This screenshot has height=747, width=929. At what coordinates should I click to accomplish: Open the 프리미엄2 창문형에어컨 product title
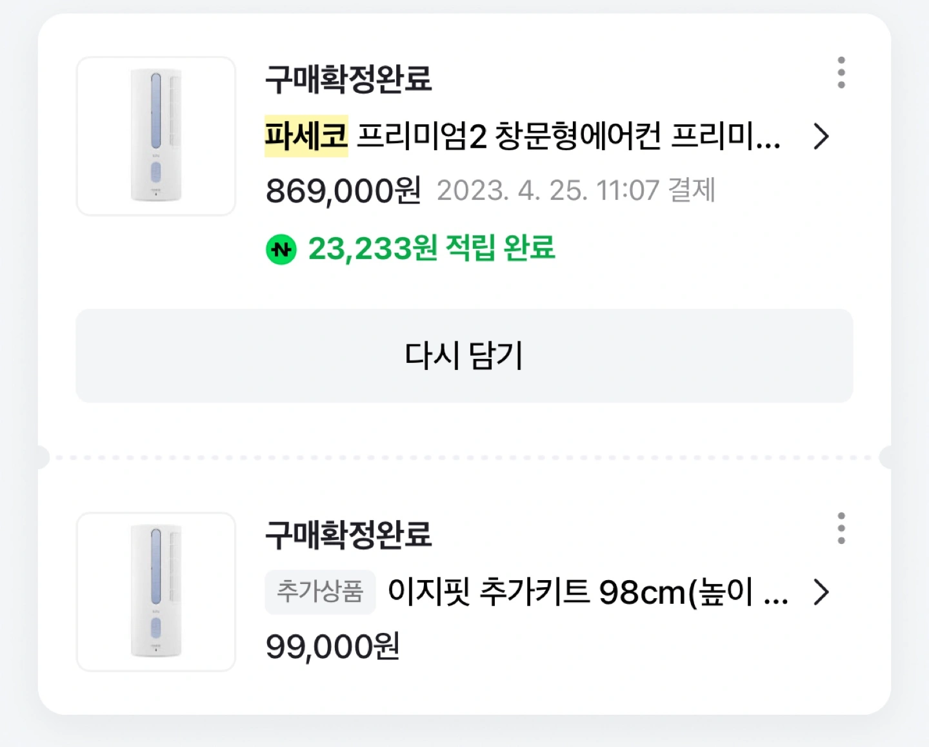pyautogui.click(x=569, y=137)
